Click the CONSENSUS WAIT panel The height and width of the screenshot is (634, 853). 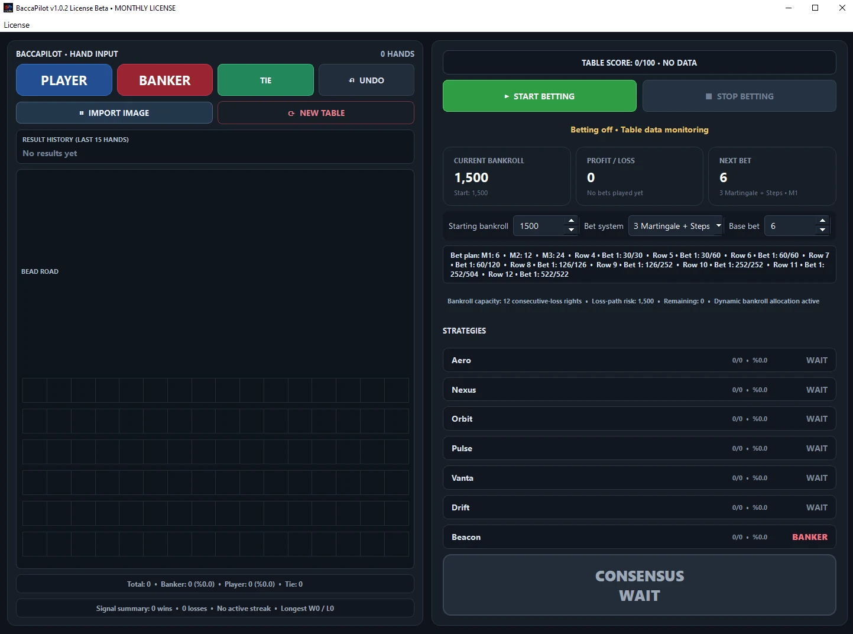[x=640, y=586]
